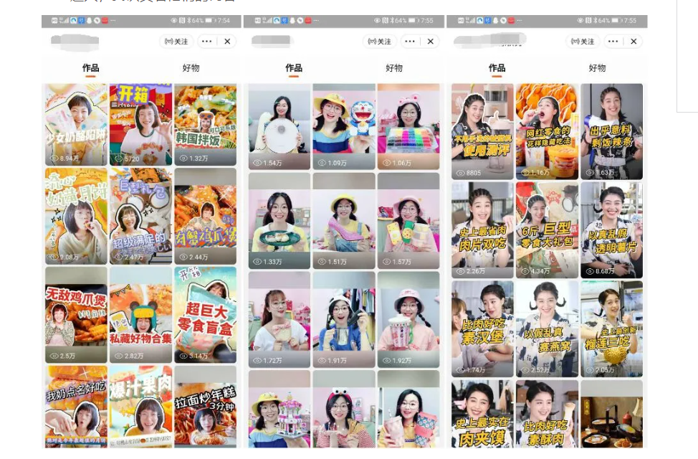Open the 比肉好吃素酥肉 video thumbnail
The image size is (698, 459).
(x=547, y=414)
